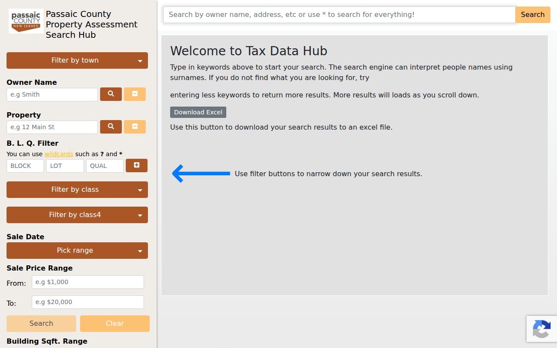Viewport: 557px width, 348px height.
Task: Click the Sale Price To field
Action: pyautogui.click(x=88, y=302)
